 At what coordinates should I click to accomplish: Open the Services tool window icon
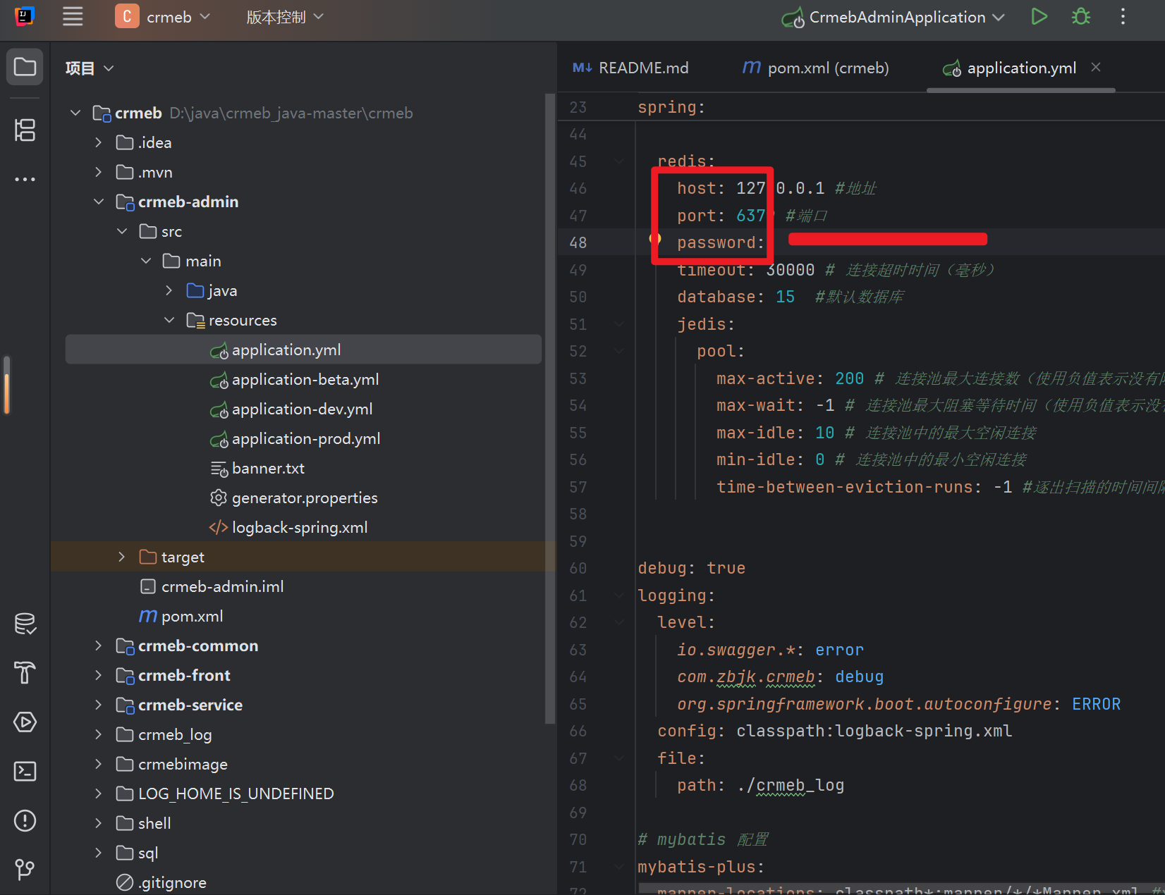pyautogui.click(x=25, y=722)
